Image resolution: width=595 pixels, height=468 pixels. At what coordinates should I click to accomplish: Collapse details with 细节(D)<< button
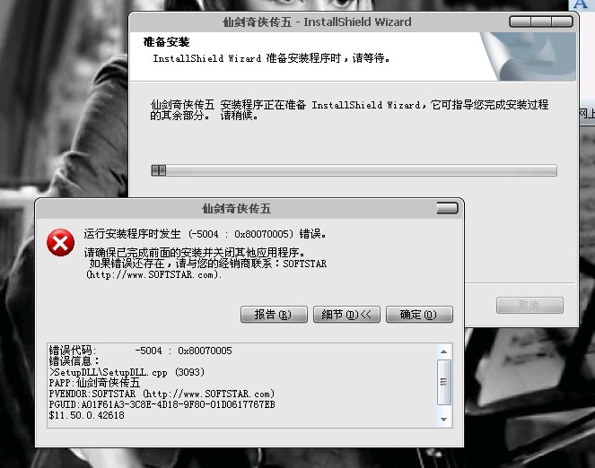(346, 315)
